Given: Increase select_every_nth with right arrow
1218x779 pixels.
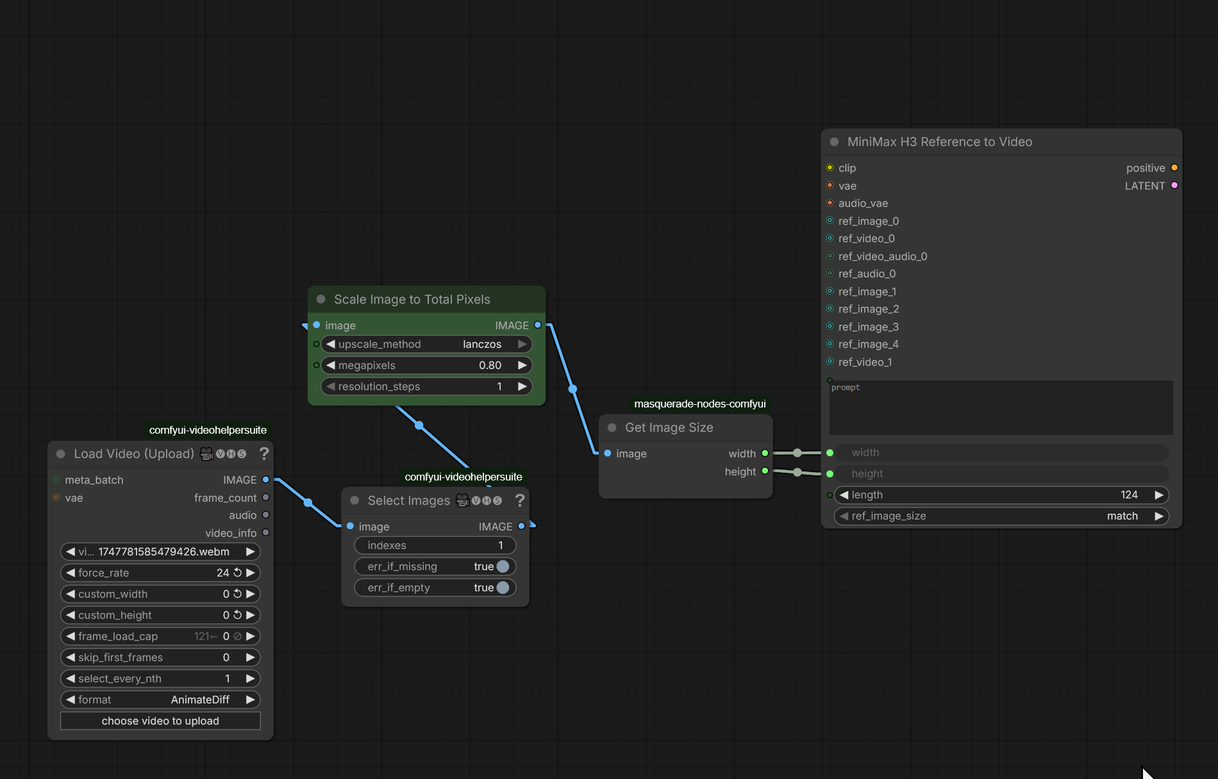Looking at the screenshot, I should tap(251, 678).
